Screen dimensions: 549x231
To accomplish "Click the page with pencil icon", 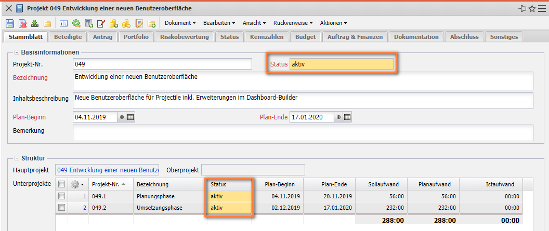I will 101,23.
